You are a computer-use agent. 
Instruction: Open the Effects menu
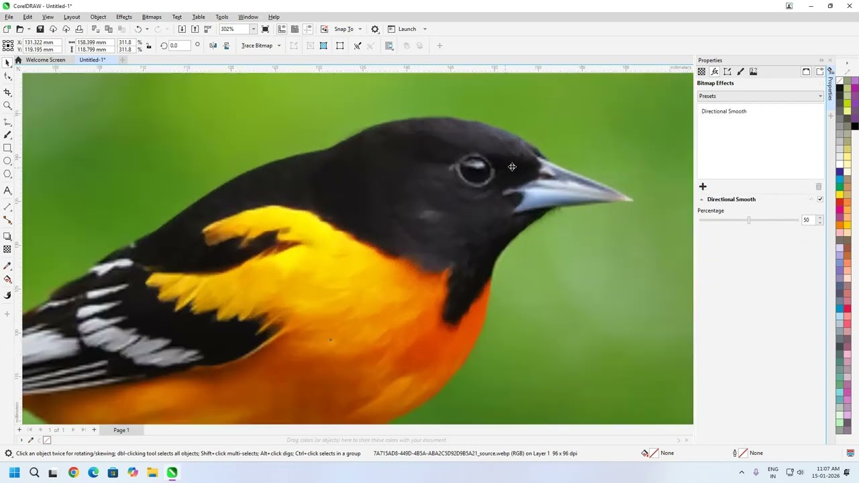[124, 17]
